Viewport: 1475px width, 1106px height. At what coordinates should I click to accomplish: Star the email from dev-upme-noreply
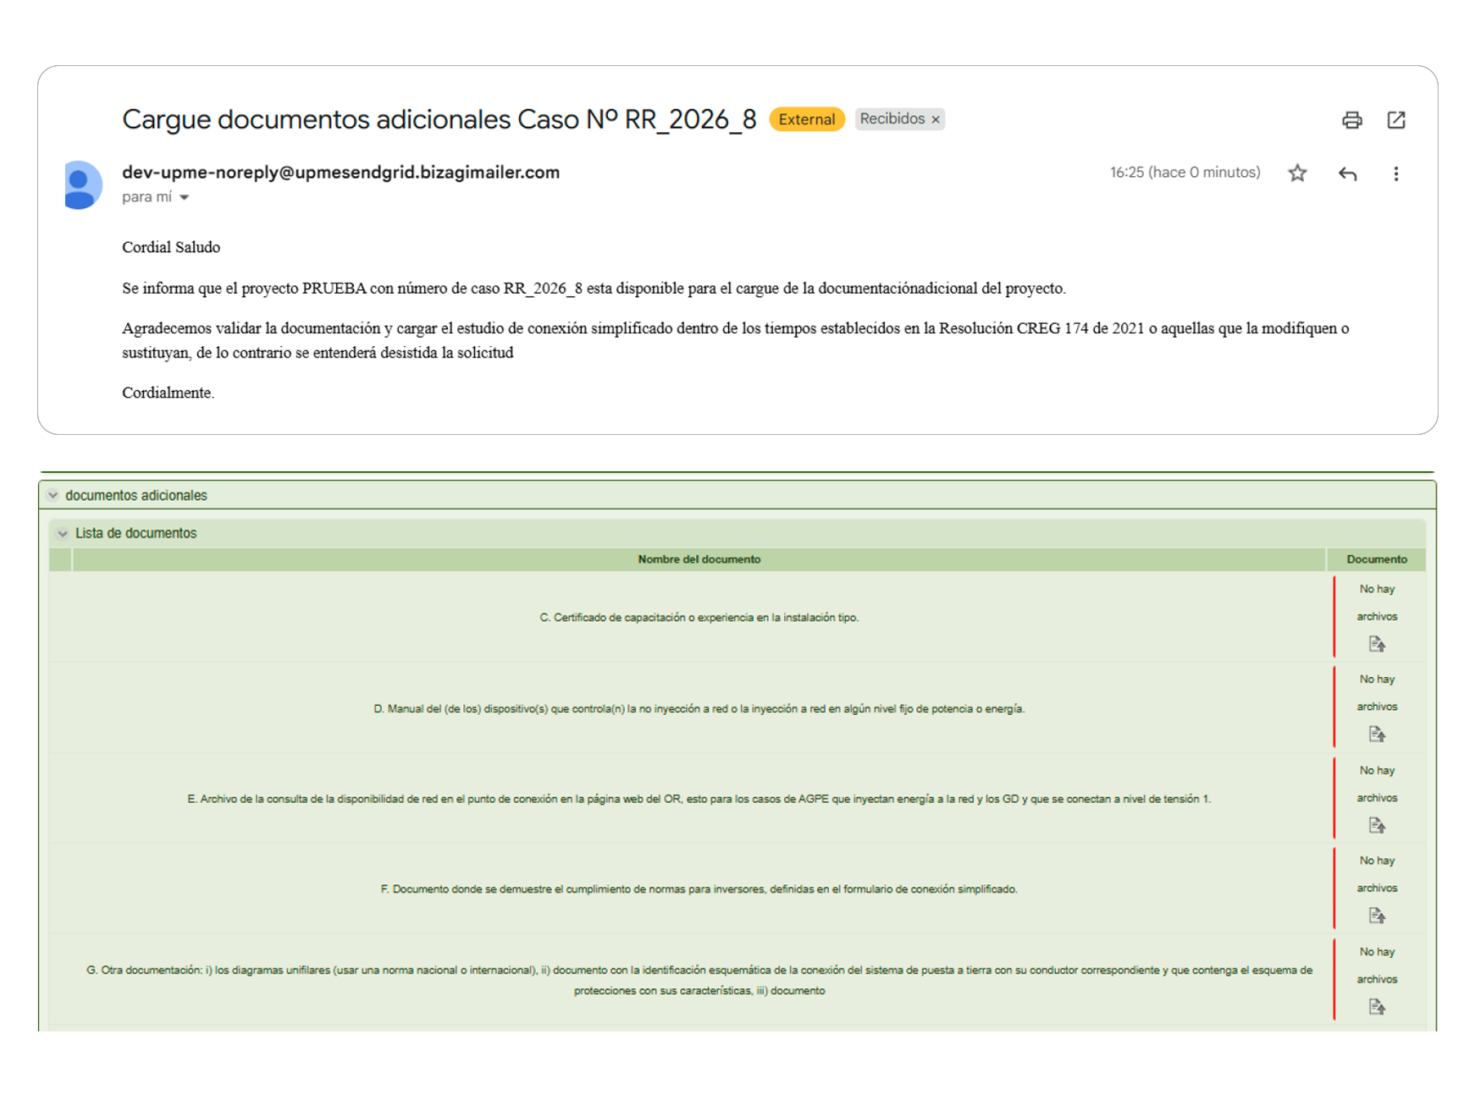pyautogui.click(x=1296, y=173)
